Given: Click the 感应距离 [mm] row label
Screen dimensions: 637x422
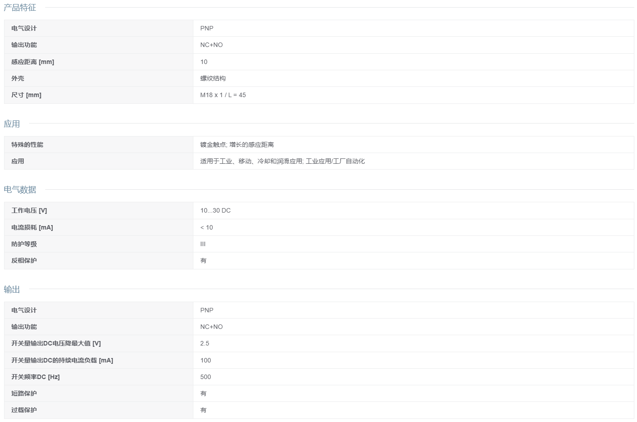Looking at the screenshot, I should tap(33, 62).
